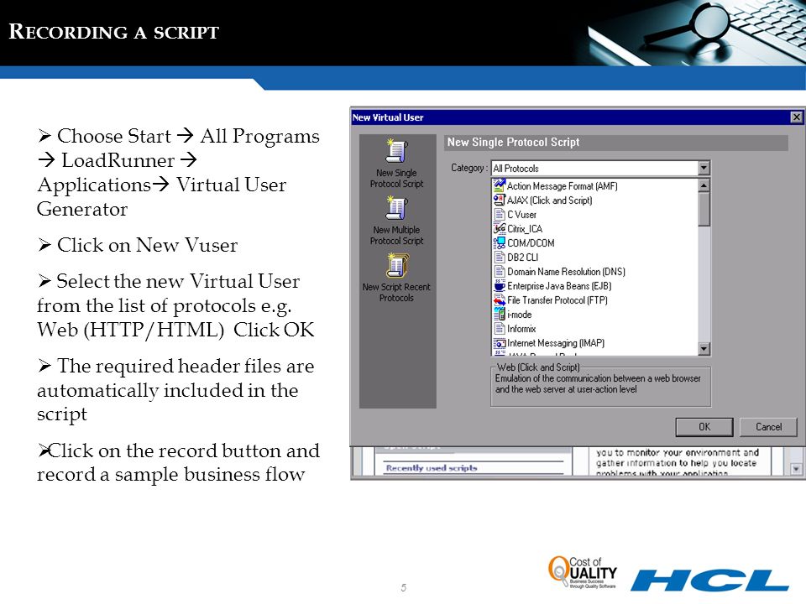Image resolution: width=806 pixels, height=604 pixels.
Task: Select DB2 CLI list entry text
Action: pos(523,258)
